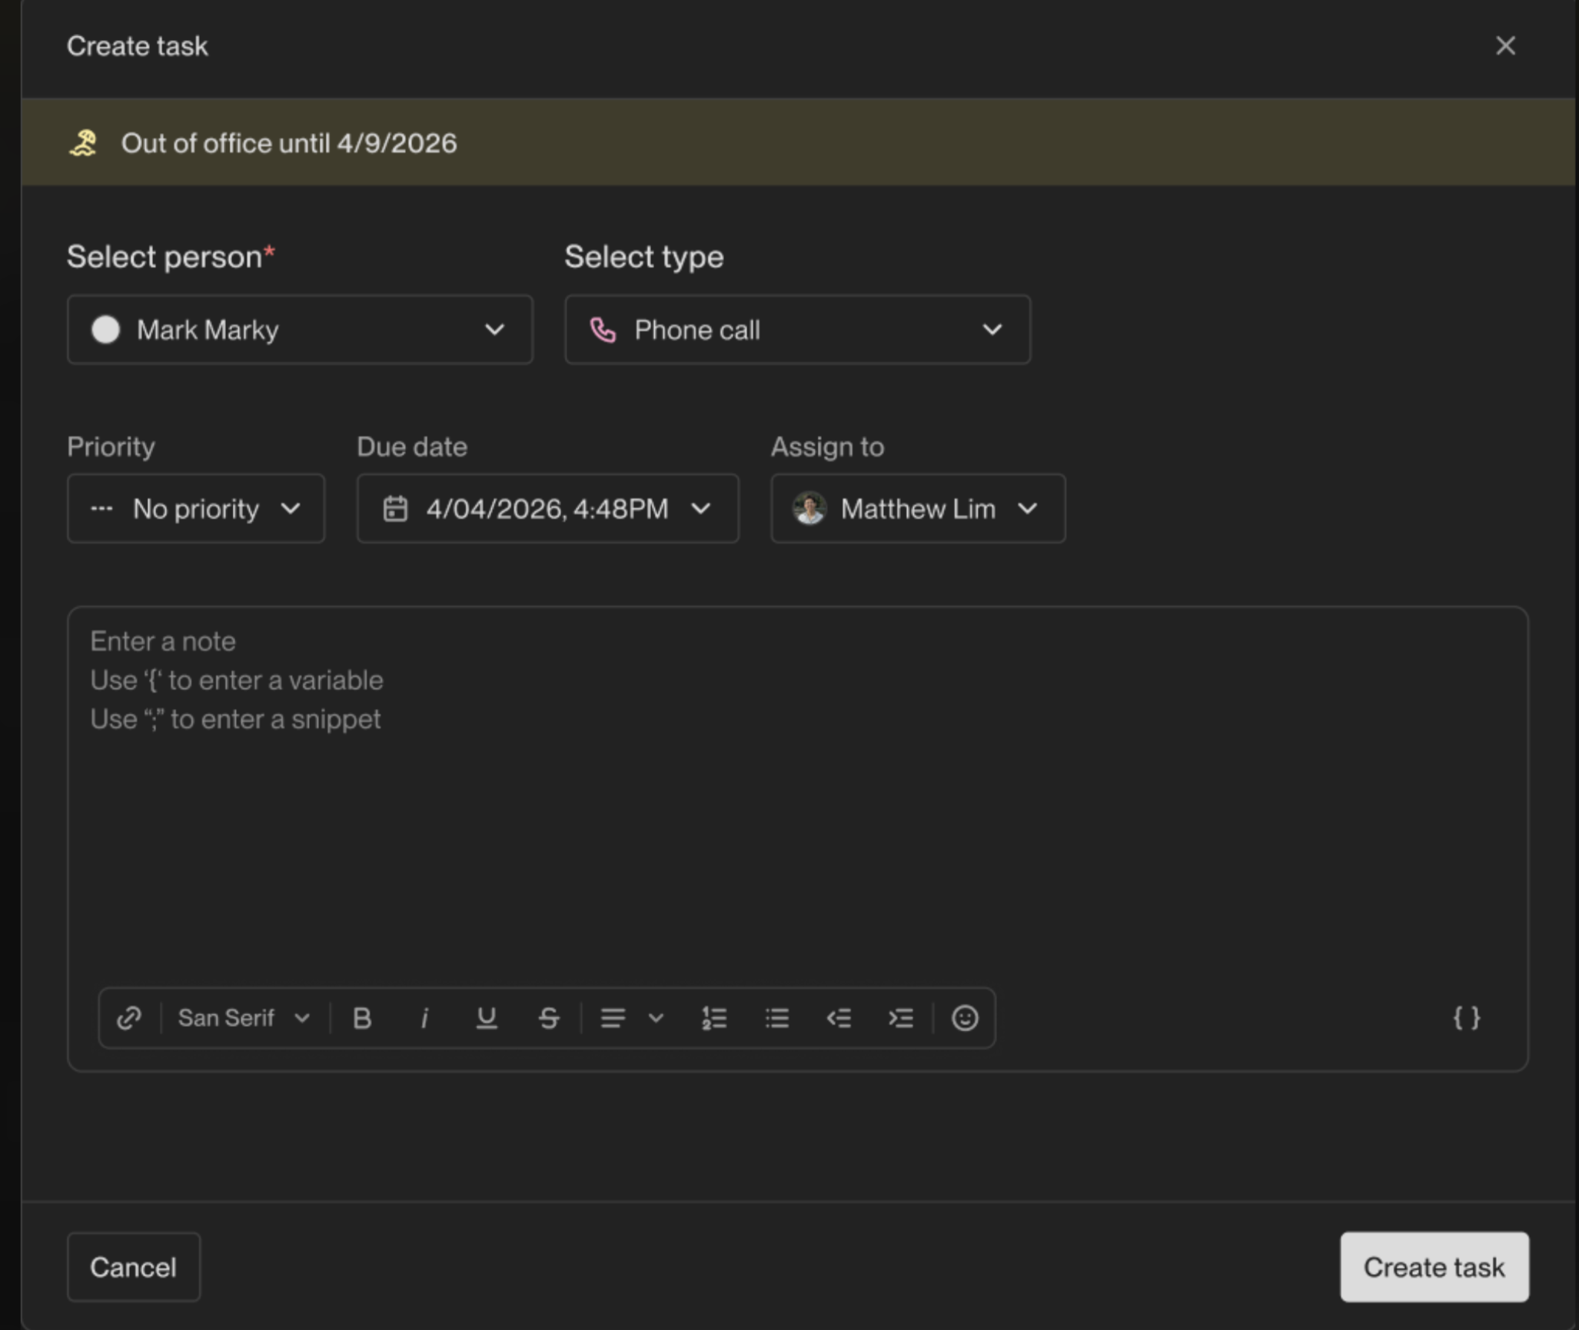
Task: Change the Phone call task type
Action: [797, 330]
